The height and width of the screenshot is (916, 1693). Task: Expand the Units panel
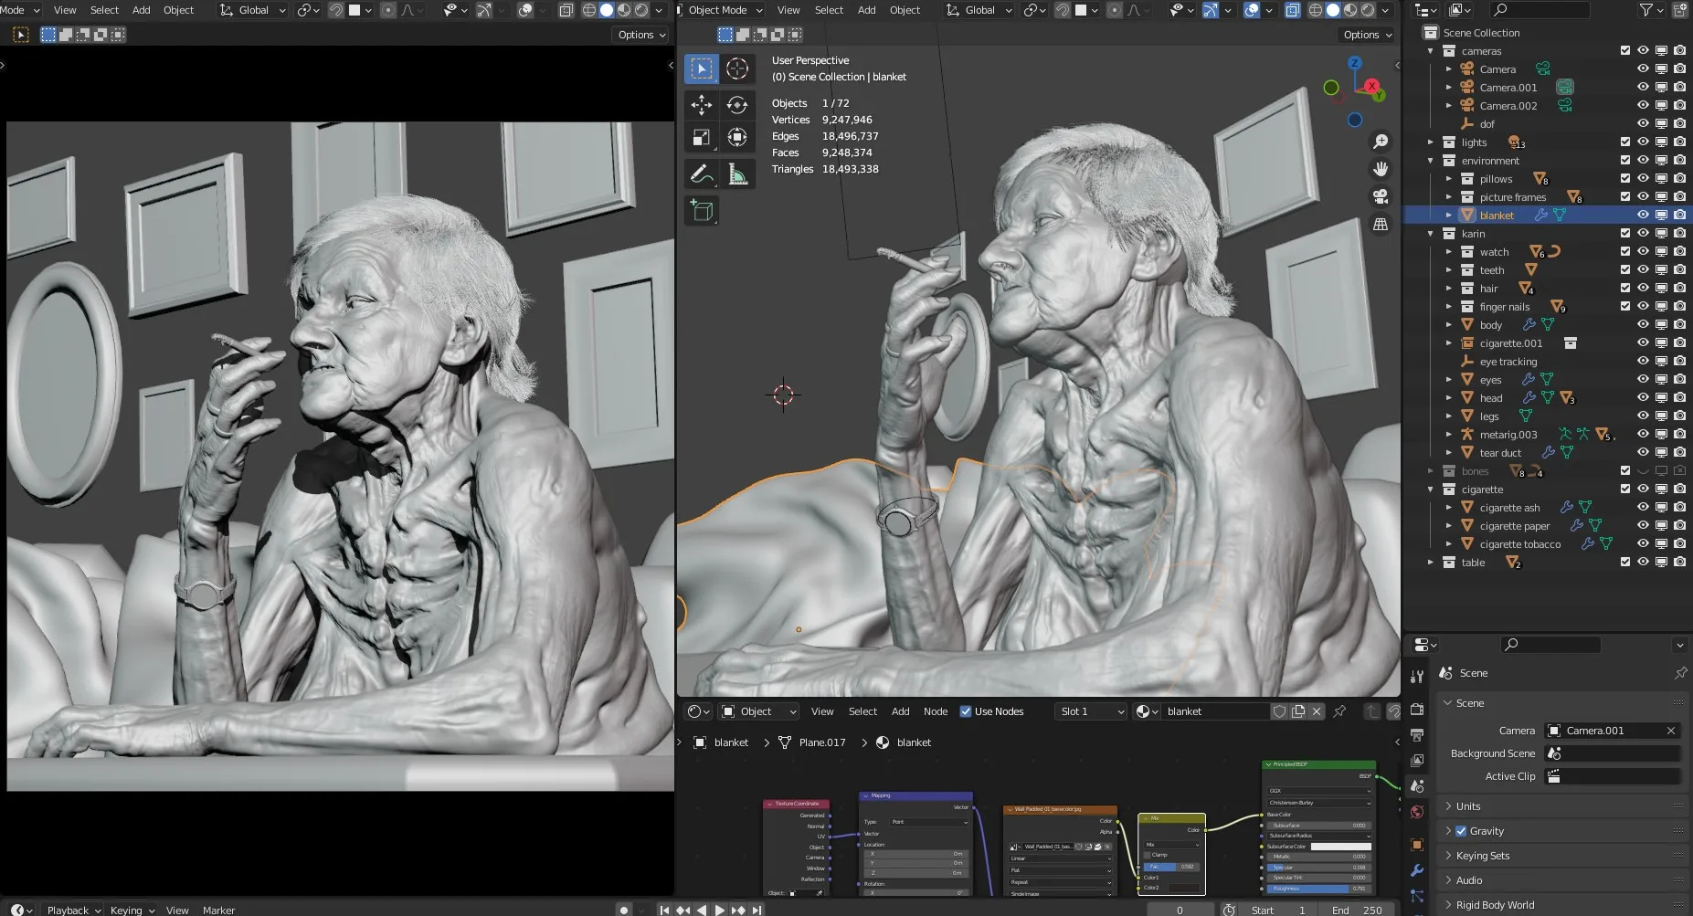tap(1468, 806)
